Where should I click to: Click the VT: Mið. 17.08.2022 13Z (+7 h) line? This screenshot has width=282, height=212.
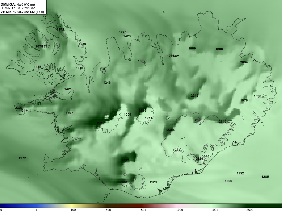click(x=22, y=12)
